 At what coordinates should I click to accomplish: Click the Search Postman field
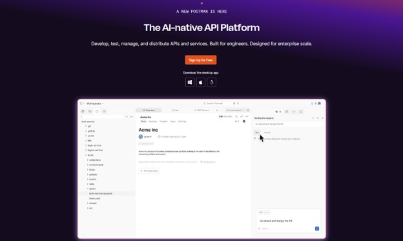click(221, 103)
